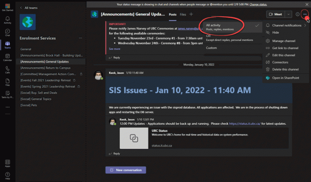Open Tasks by Planner icon
Image resolution: width=311 pixels, height=182 pixels.
pyautogui.click(x=7, y=95)
